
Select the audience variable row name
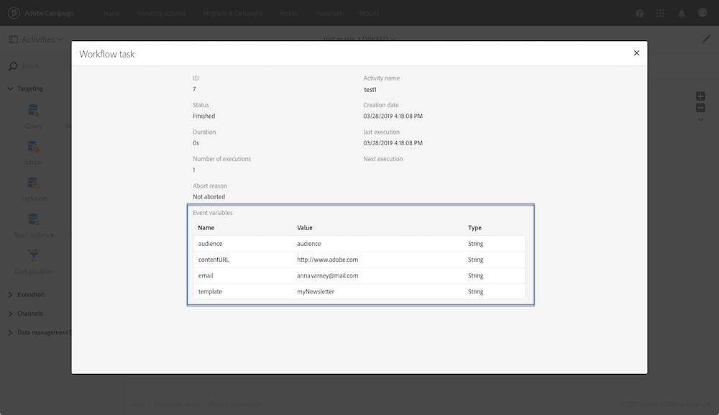(210, 244)
